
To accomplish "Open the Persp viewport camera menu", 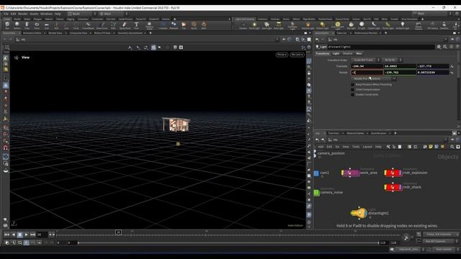I will 282,55.
